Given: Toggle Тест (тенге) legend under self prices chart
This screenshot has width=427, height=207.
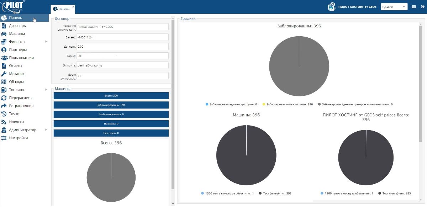Looking at the screenshot, I should tap(395, 193).
